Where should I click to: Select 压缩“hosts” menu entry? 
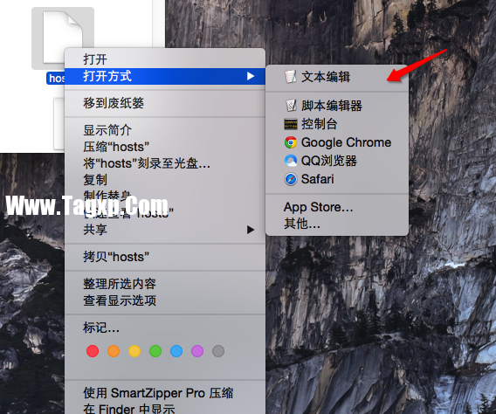[164, 147]
